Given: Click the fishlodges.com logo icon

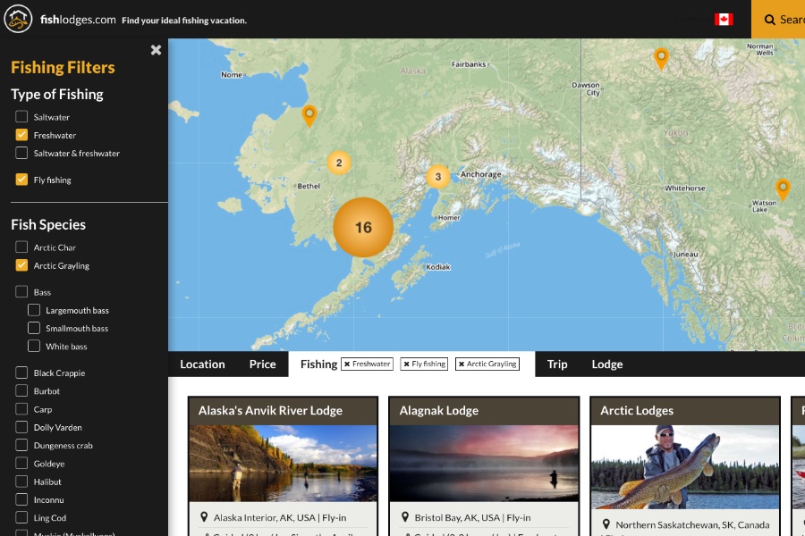Looking at the screenshot, I should point(18,19).
